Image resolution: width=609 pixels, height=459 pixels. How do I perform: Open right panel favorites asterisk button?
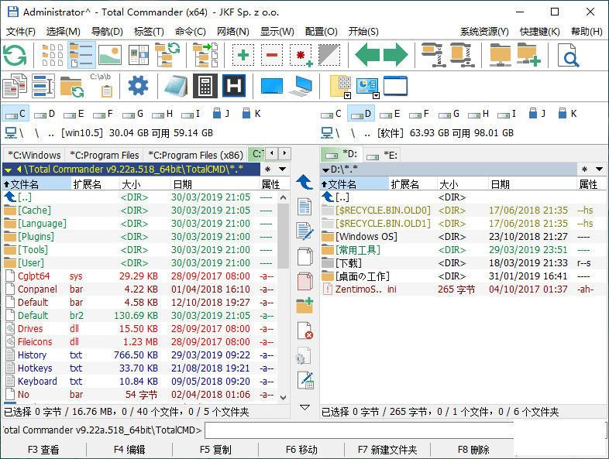click(x=584, y=170)
